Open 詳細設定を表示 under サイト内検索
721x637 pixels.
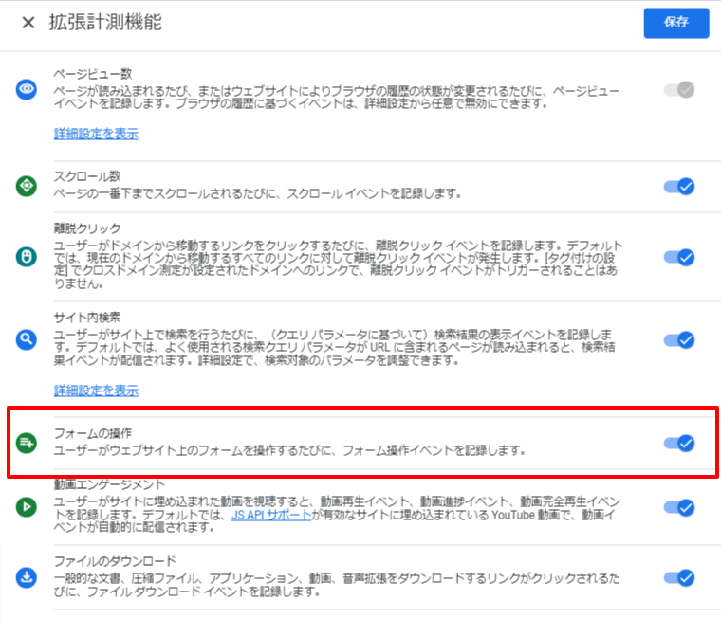[96, 391]
